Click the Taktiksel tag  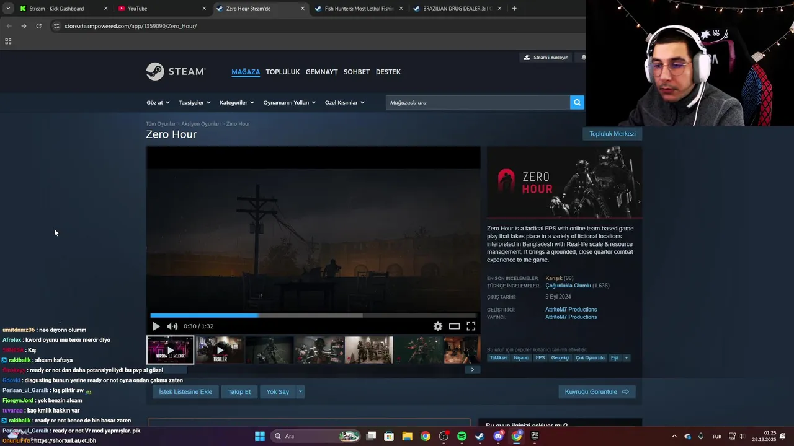click(x=499, y=358)
